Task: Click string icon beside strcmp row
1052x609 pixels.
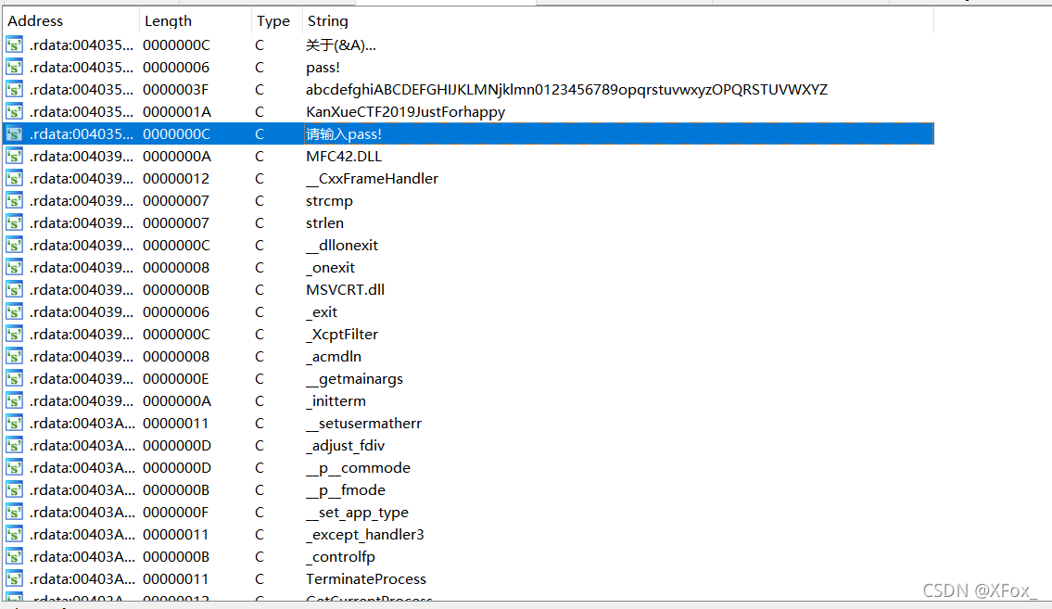Action: [x=14, y=200]
